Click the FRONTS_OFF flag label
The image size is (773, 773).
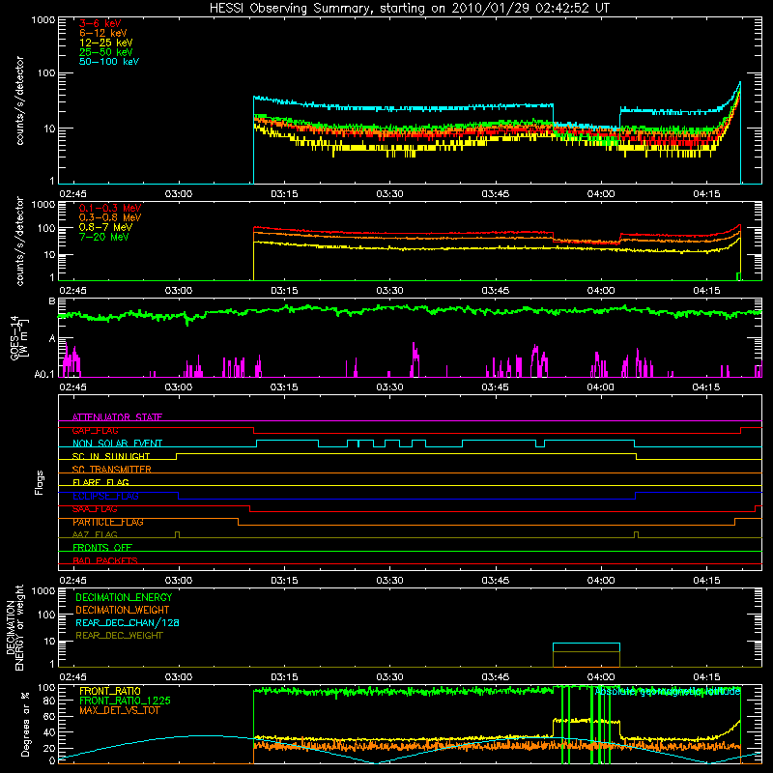tap(102, 548)
